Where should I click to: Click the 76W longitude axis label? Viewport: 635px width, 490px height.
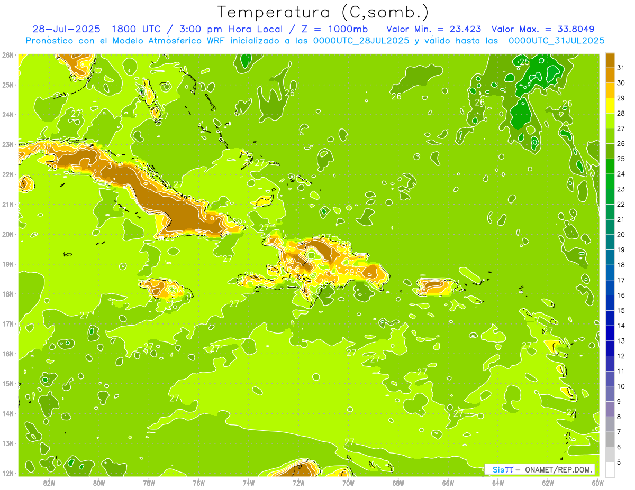coord(199,483)
